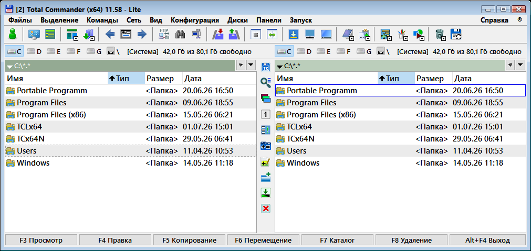Open the Диски menu

point(237,20)
